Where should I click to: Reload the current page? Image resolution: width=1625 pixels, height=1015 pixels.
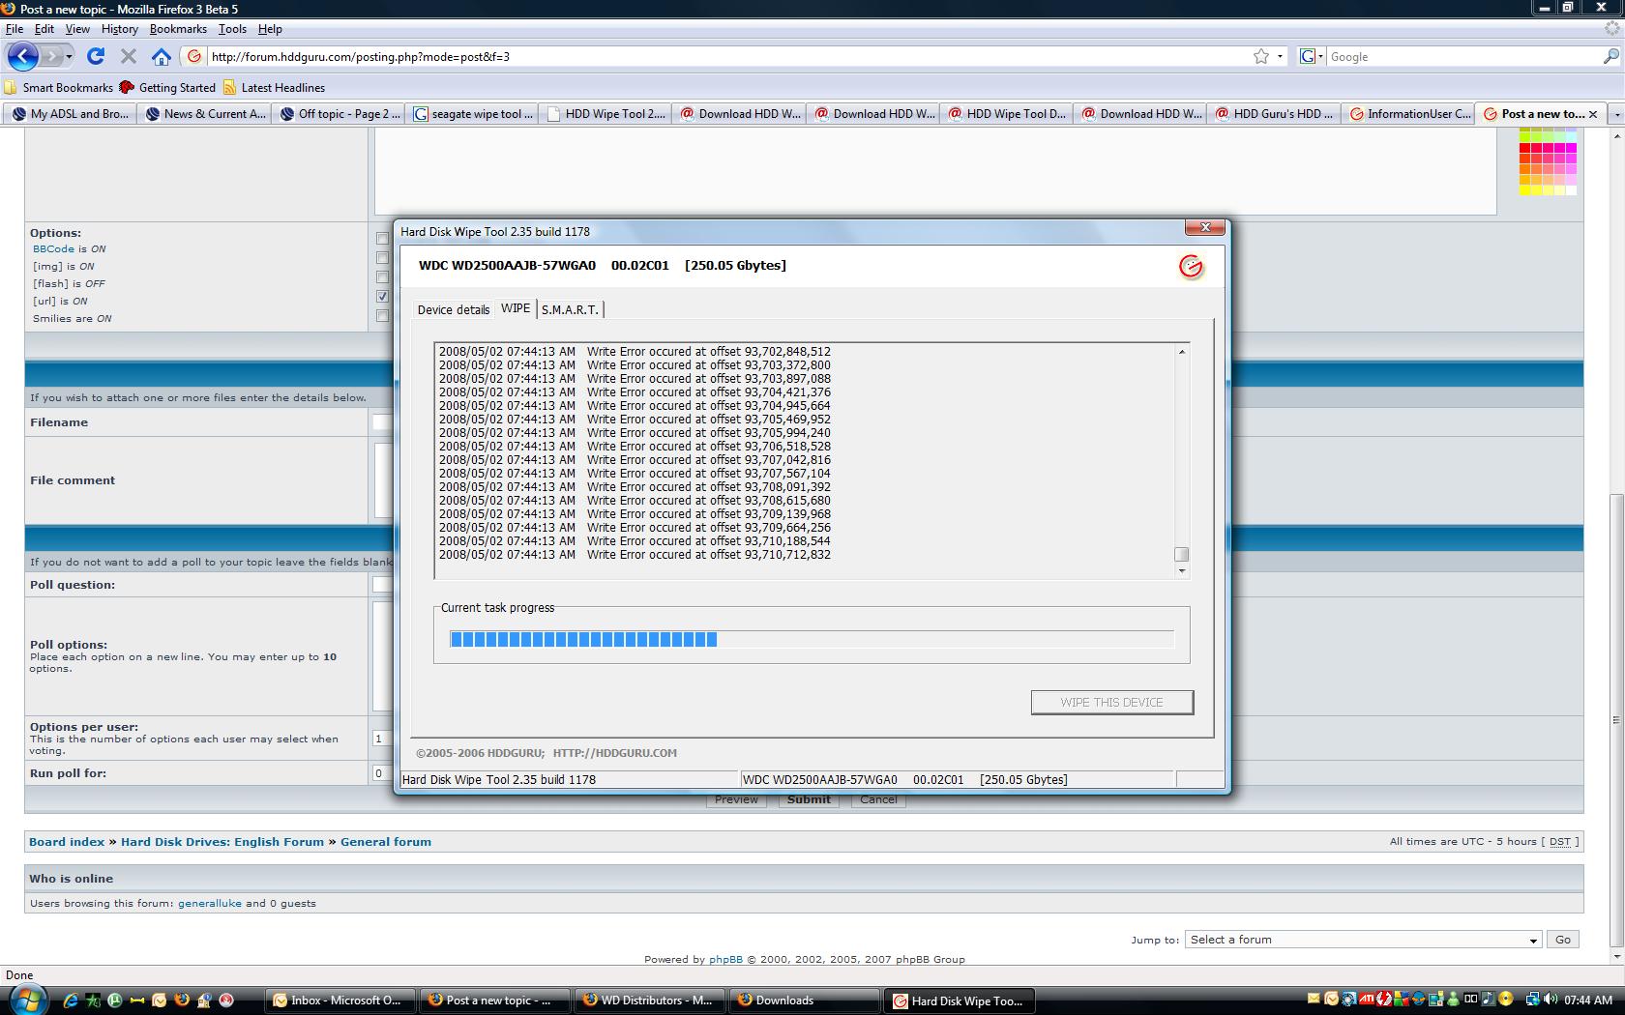coord(96,56)
